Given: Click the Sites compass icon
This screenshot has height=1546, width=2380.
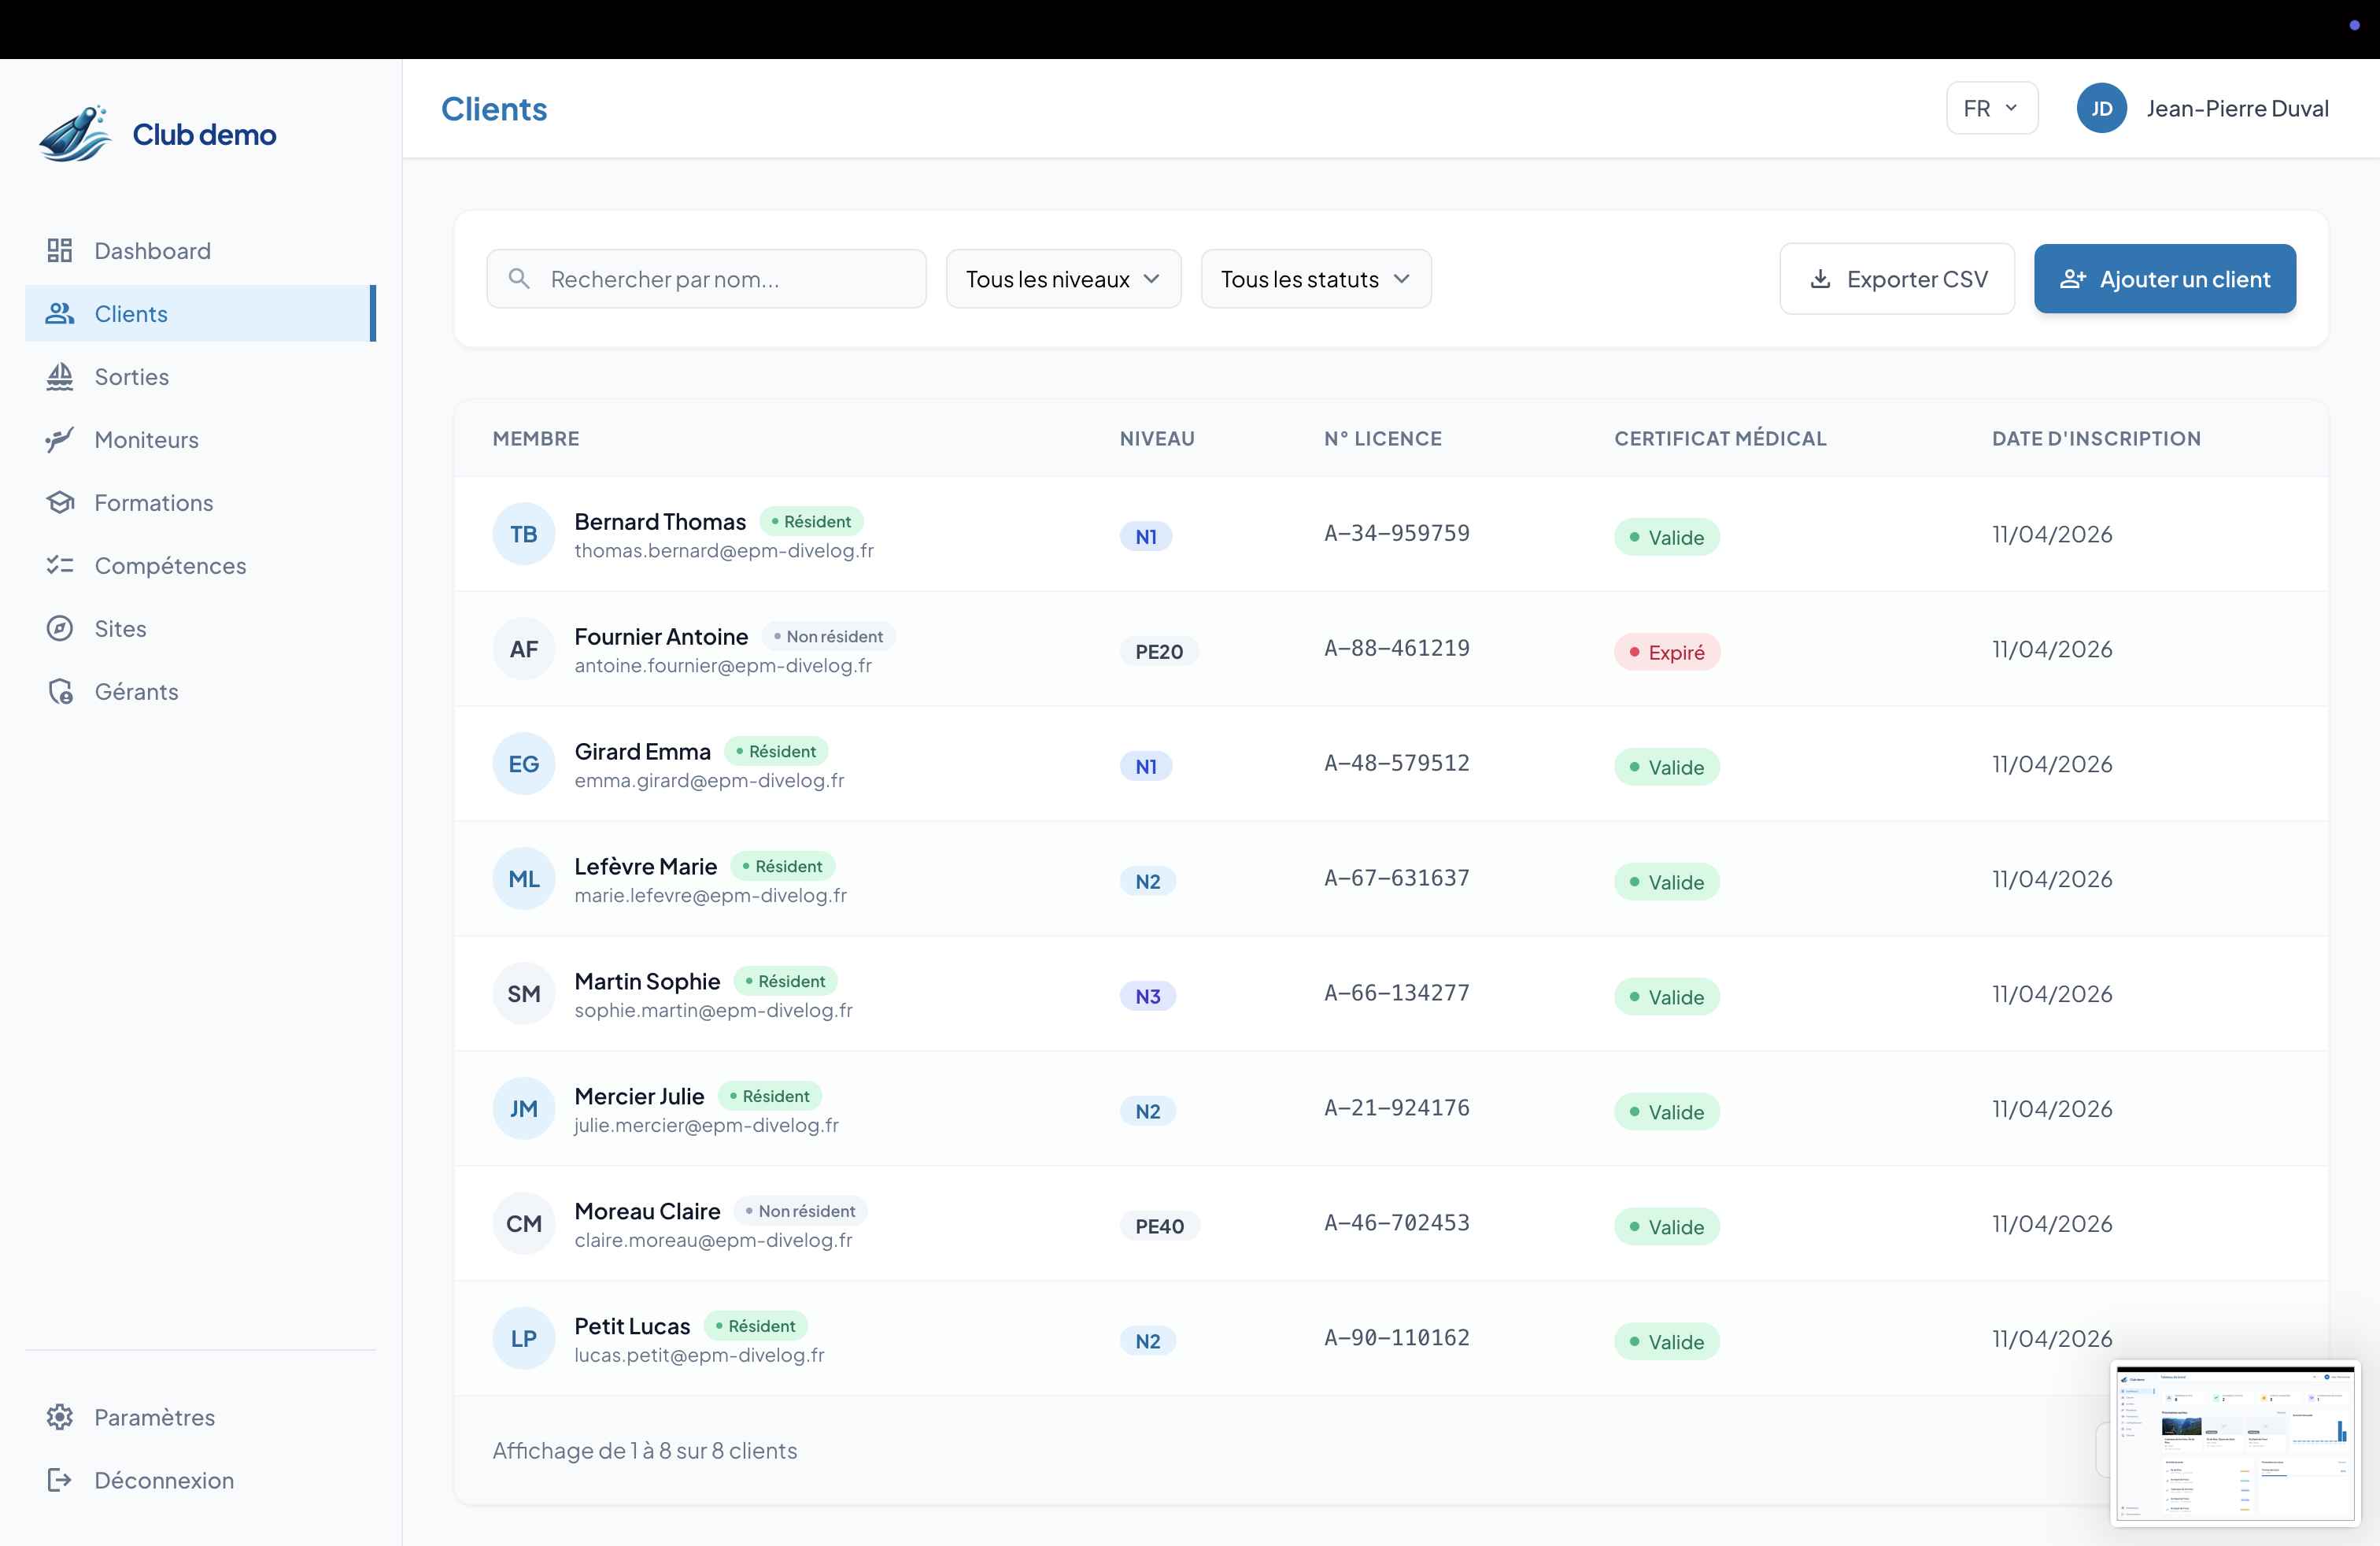Looking at the screenshot, I should click(x=60, y=629).
